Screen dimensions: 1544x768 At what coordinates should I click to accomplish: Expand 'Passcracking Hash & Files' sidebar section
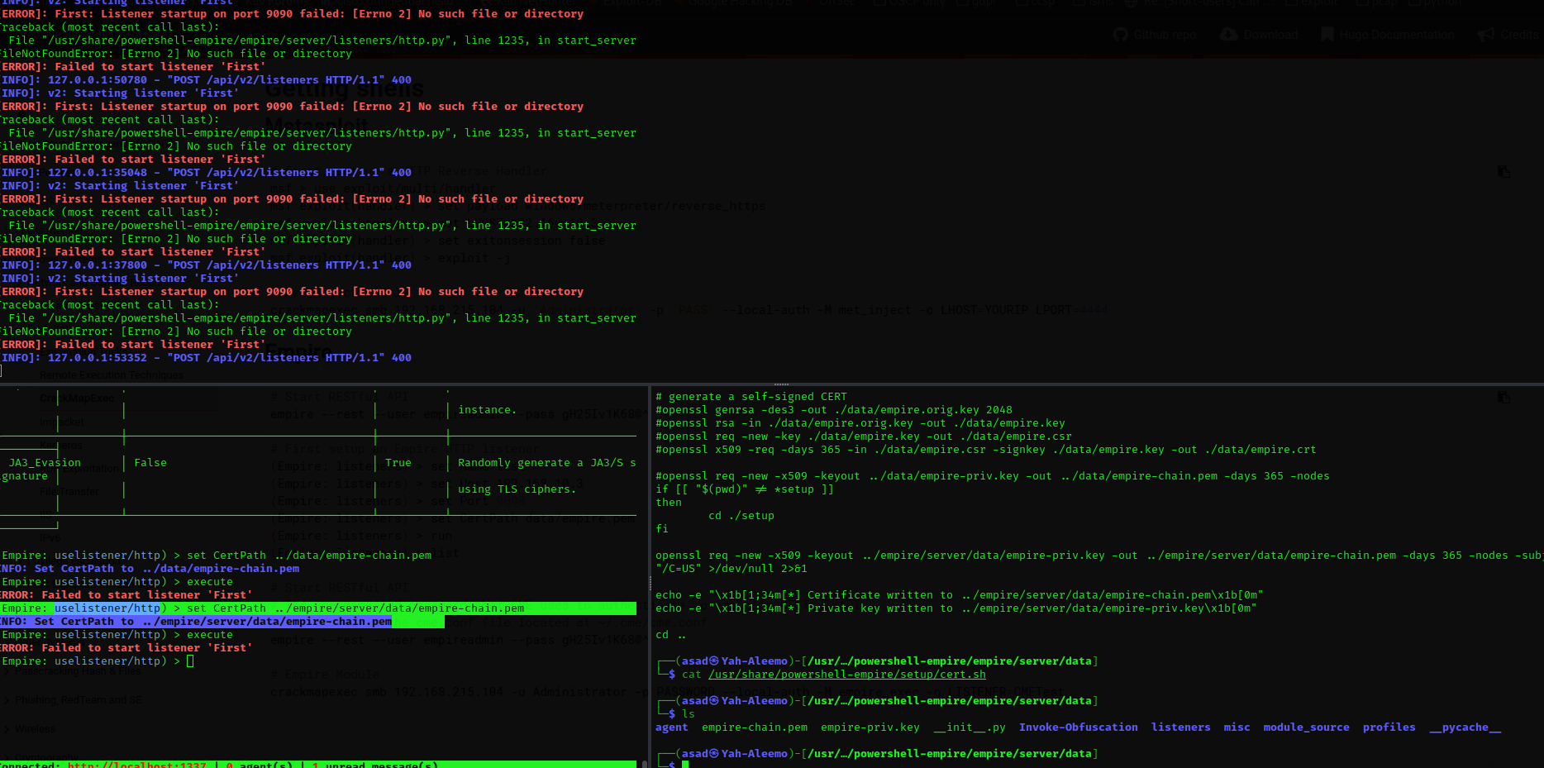(73, 671)
